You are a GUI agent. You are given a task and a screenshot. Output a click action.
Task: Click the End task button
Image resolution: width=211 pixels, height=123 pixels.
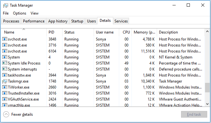click(194, 114)
